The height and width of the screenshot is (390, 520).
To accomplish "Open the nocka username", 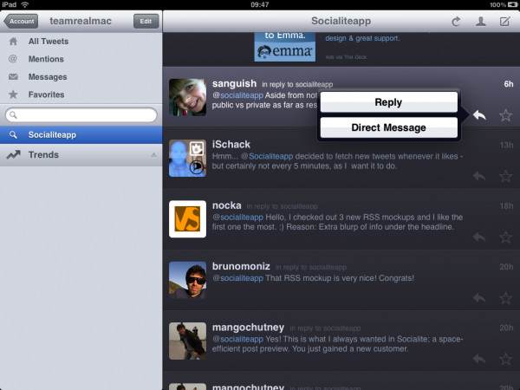I will [226, 205].
